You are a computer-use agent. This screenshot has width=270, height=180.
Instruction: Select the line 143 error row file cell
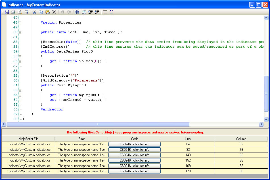click(28, 155)
